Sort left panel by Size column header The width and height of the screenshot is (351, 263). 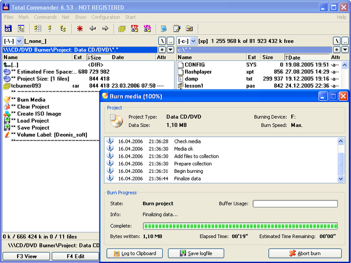coord(98,58)
